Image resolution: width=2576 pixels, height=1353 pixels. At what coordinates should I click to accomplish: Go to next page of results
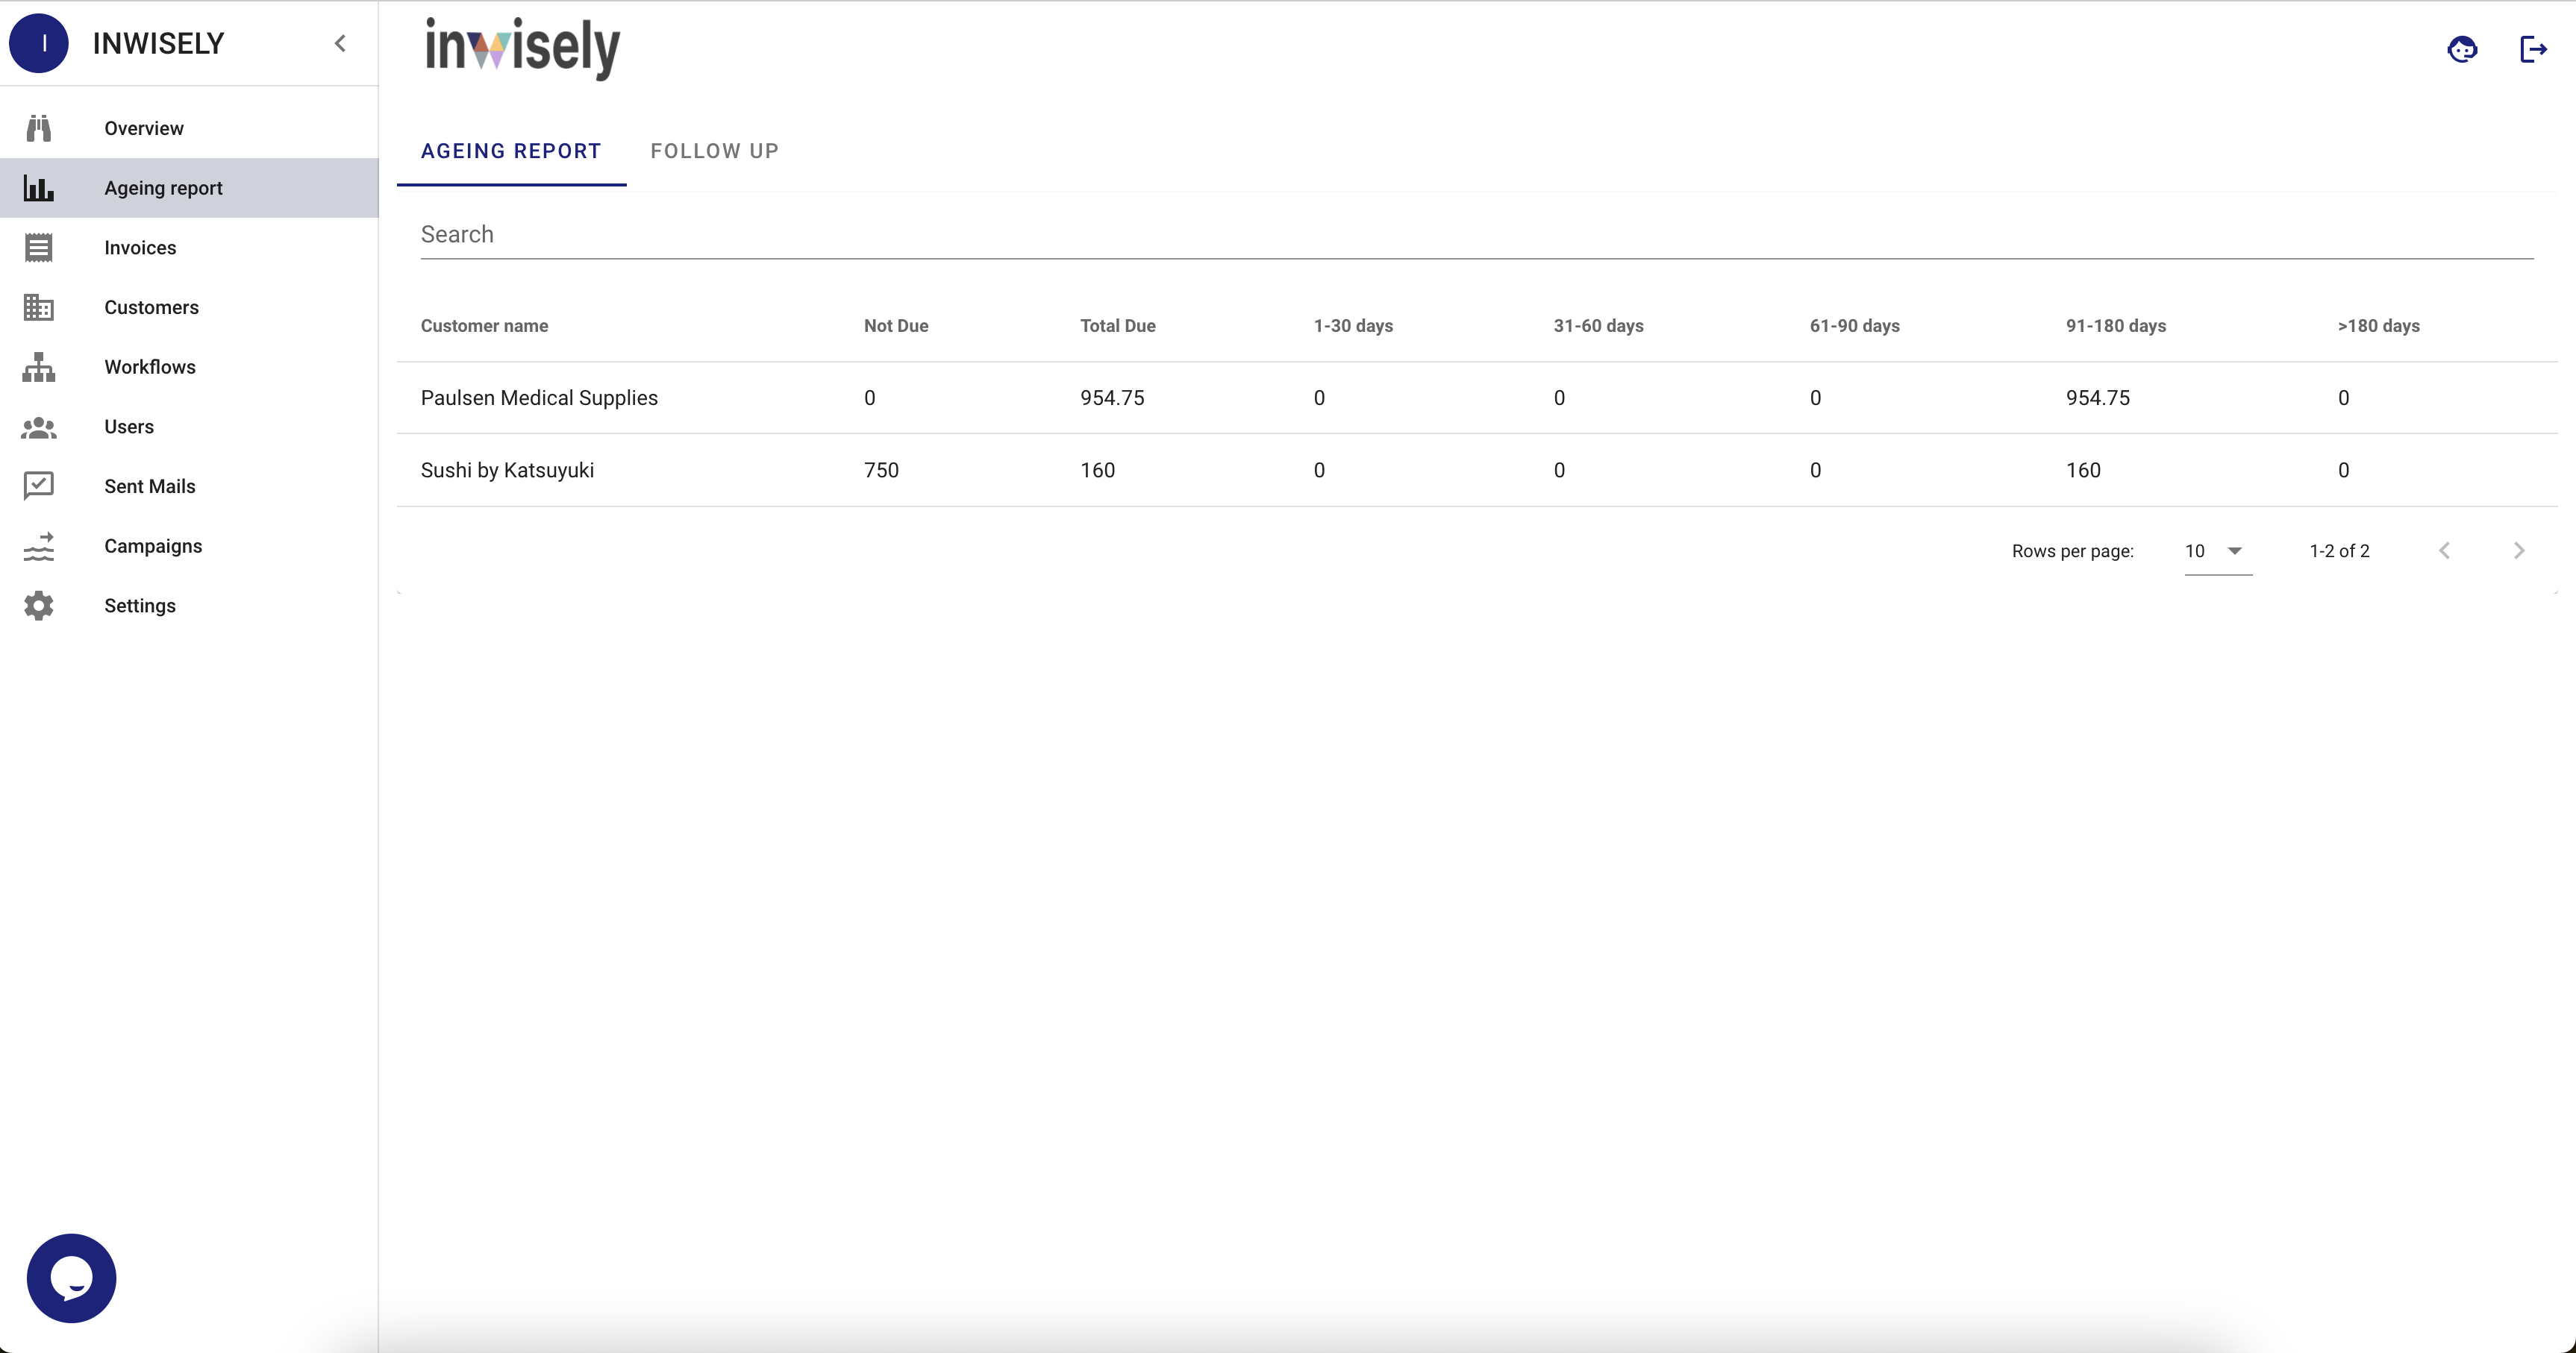[x=2518, y=550]
